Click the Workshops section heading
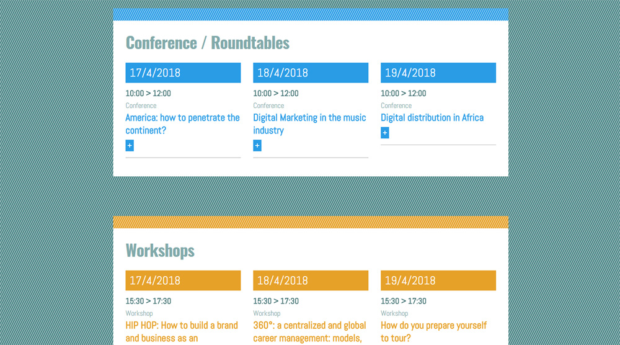Viewport: 620px width, 345px height. coord(160,251)
